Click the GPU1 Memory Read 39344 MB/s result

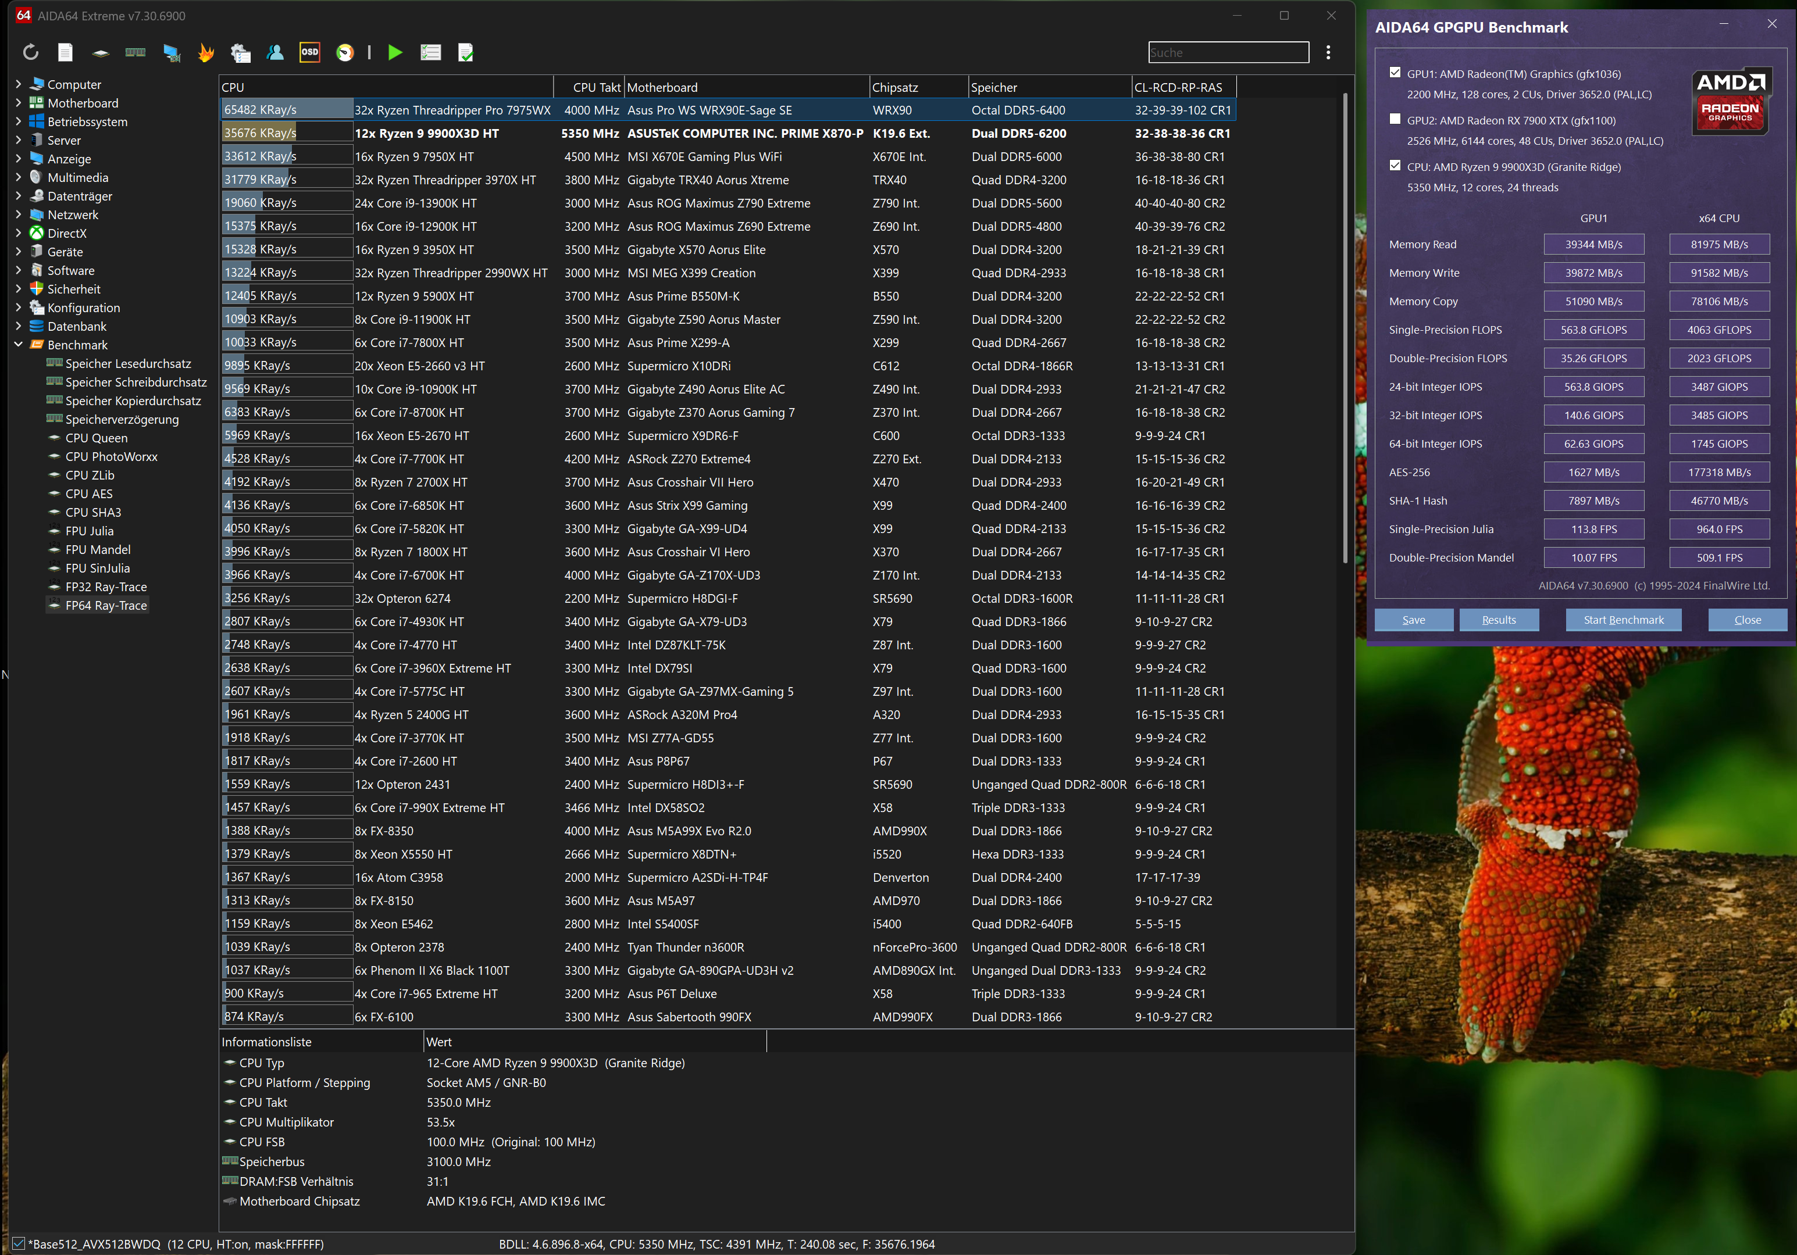1593,244
